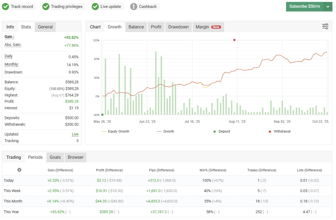Viewport: 336px width, 220px height.
Task: Toggle Withdrawal markers in chart legend
Action: click(x=280, y=131)
